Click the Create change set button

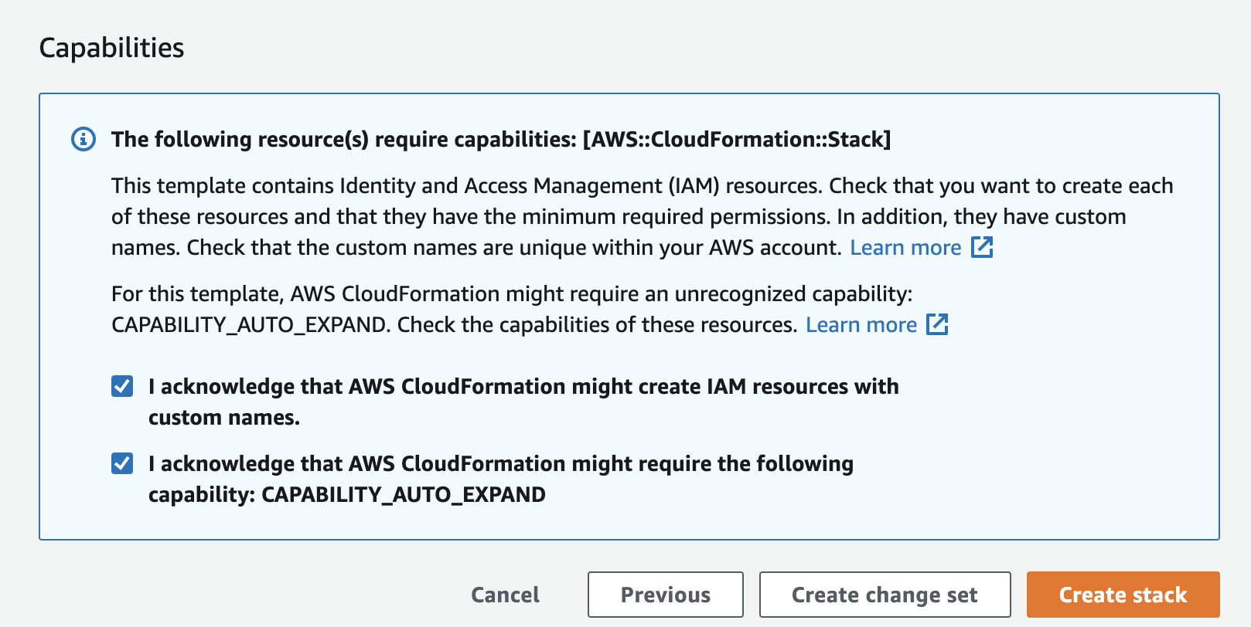pyautogui.click(x=885, y=595)
